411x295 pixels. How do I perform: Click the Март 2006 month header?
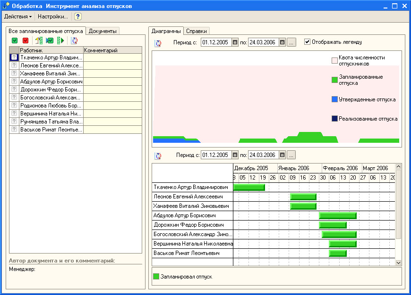tap(378, 168)
